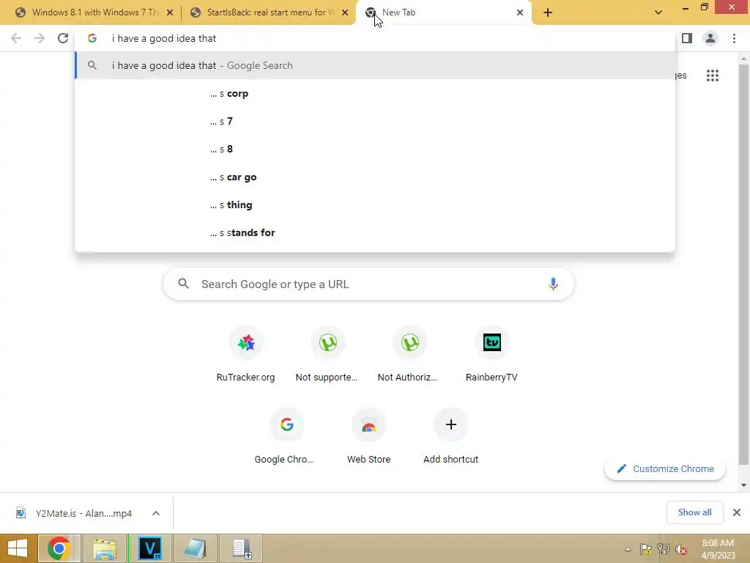Open the Vegas Pro taskbar icon
The image size is (750, 563).
tap(149, 548)
